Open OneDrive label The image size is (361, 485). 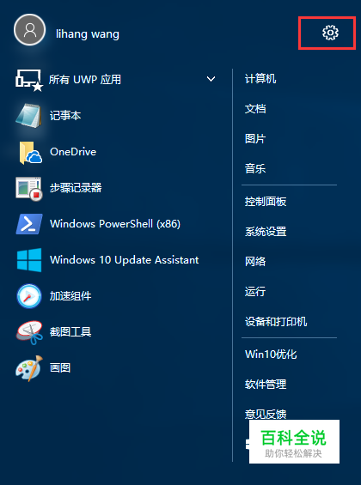click(73, 152)
